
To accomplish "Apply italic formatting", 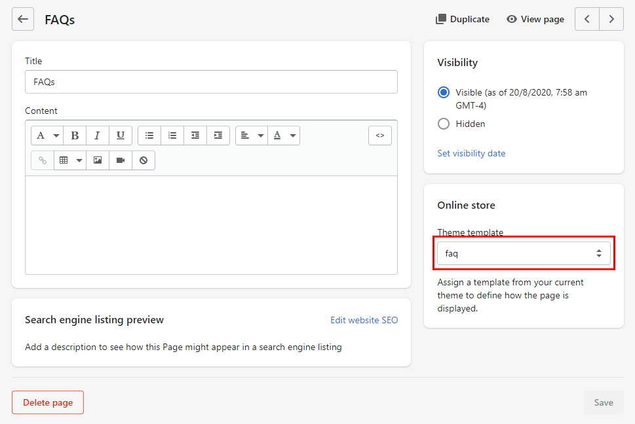I will (97, 135).
